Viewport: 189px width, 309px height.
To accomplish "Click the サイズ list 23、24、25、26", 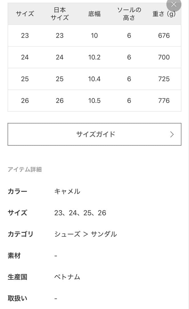I will click(x=81, y=213).
